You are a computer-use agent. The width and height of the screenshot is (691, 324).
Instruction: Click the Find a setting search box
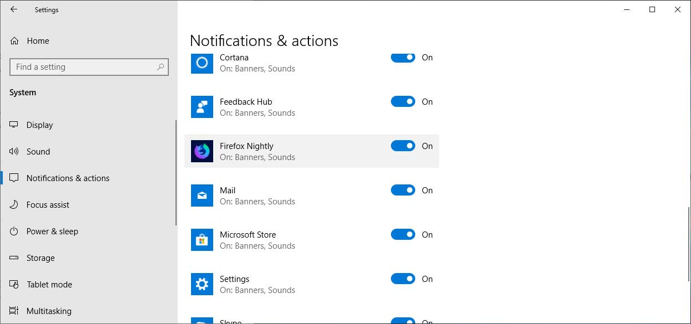point(89,67)
